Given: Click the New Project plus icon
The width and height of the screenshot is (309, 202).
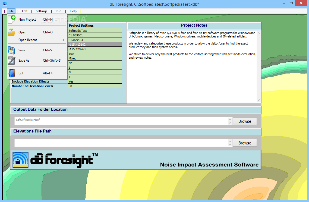Looking at the screenshot, I should click(12, 19).
